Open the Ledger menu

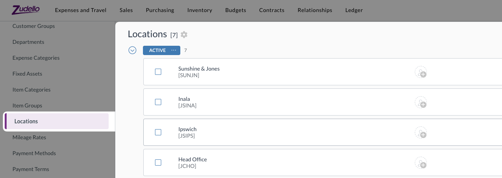354,10
